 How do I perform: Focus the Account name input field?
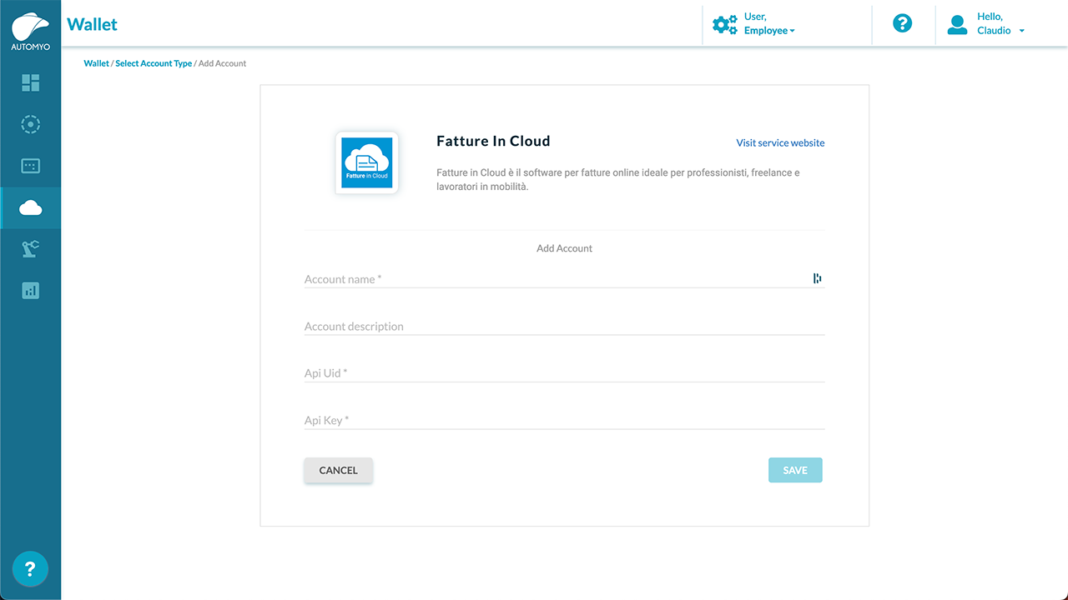tap(564, 279)
